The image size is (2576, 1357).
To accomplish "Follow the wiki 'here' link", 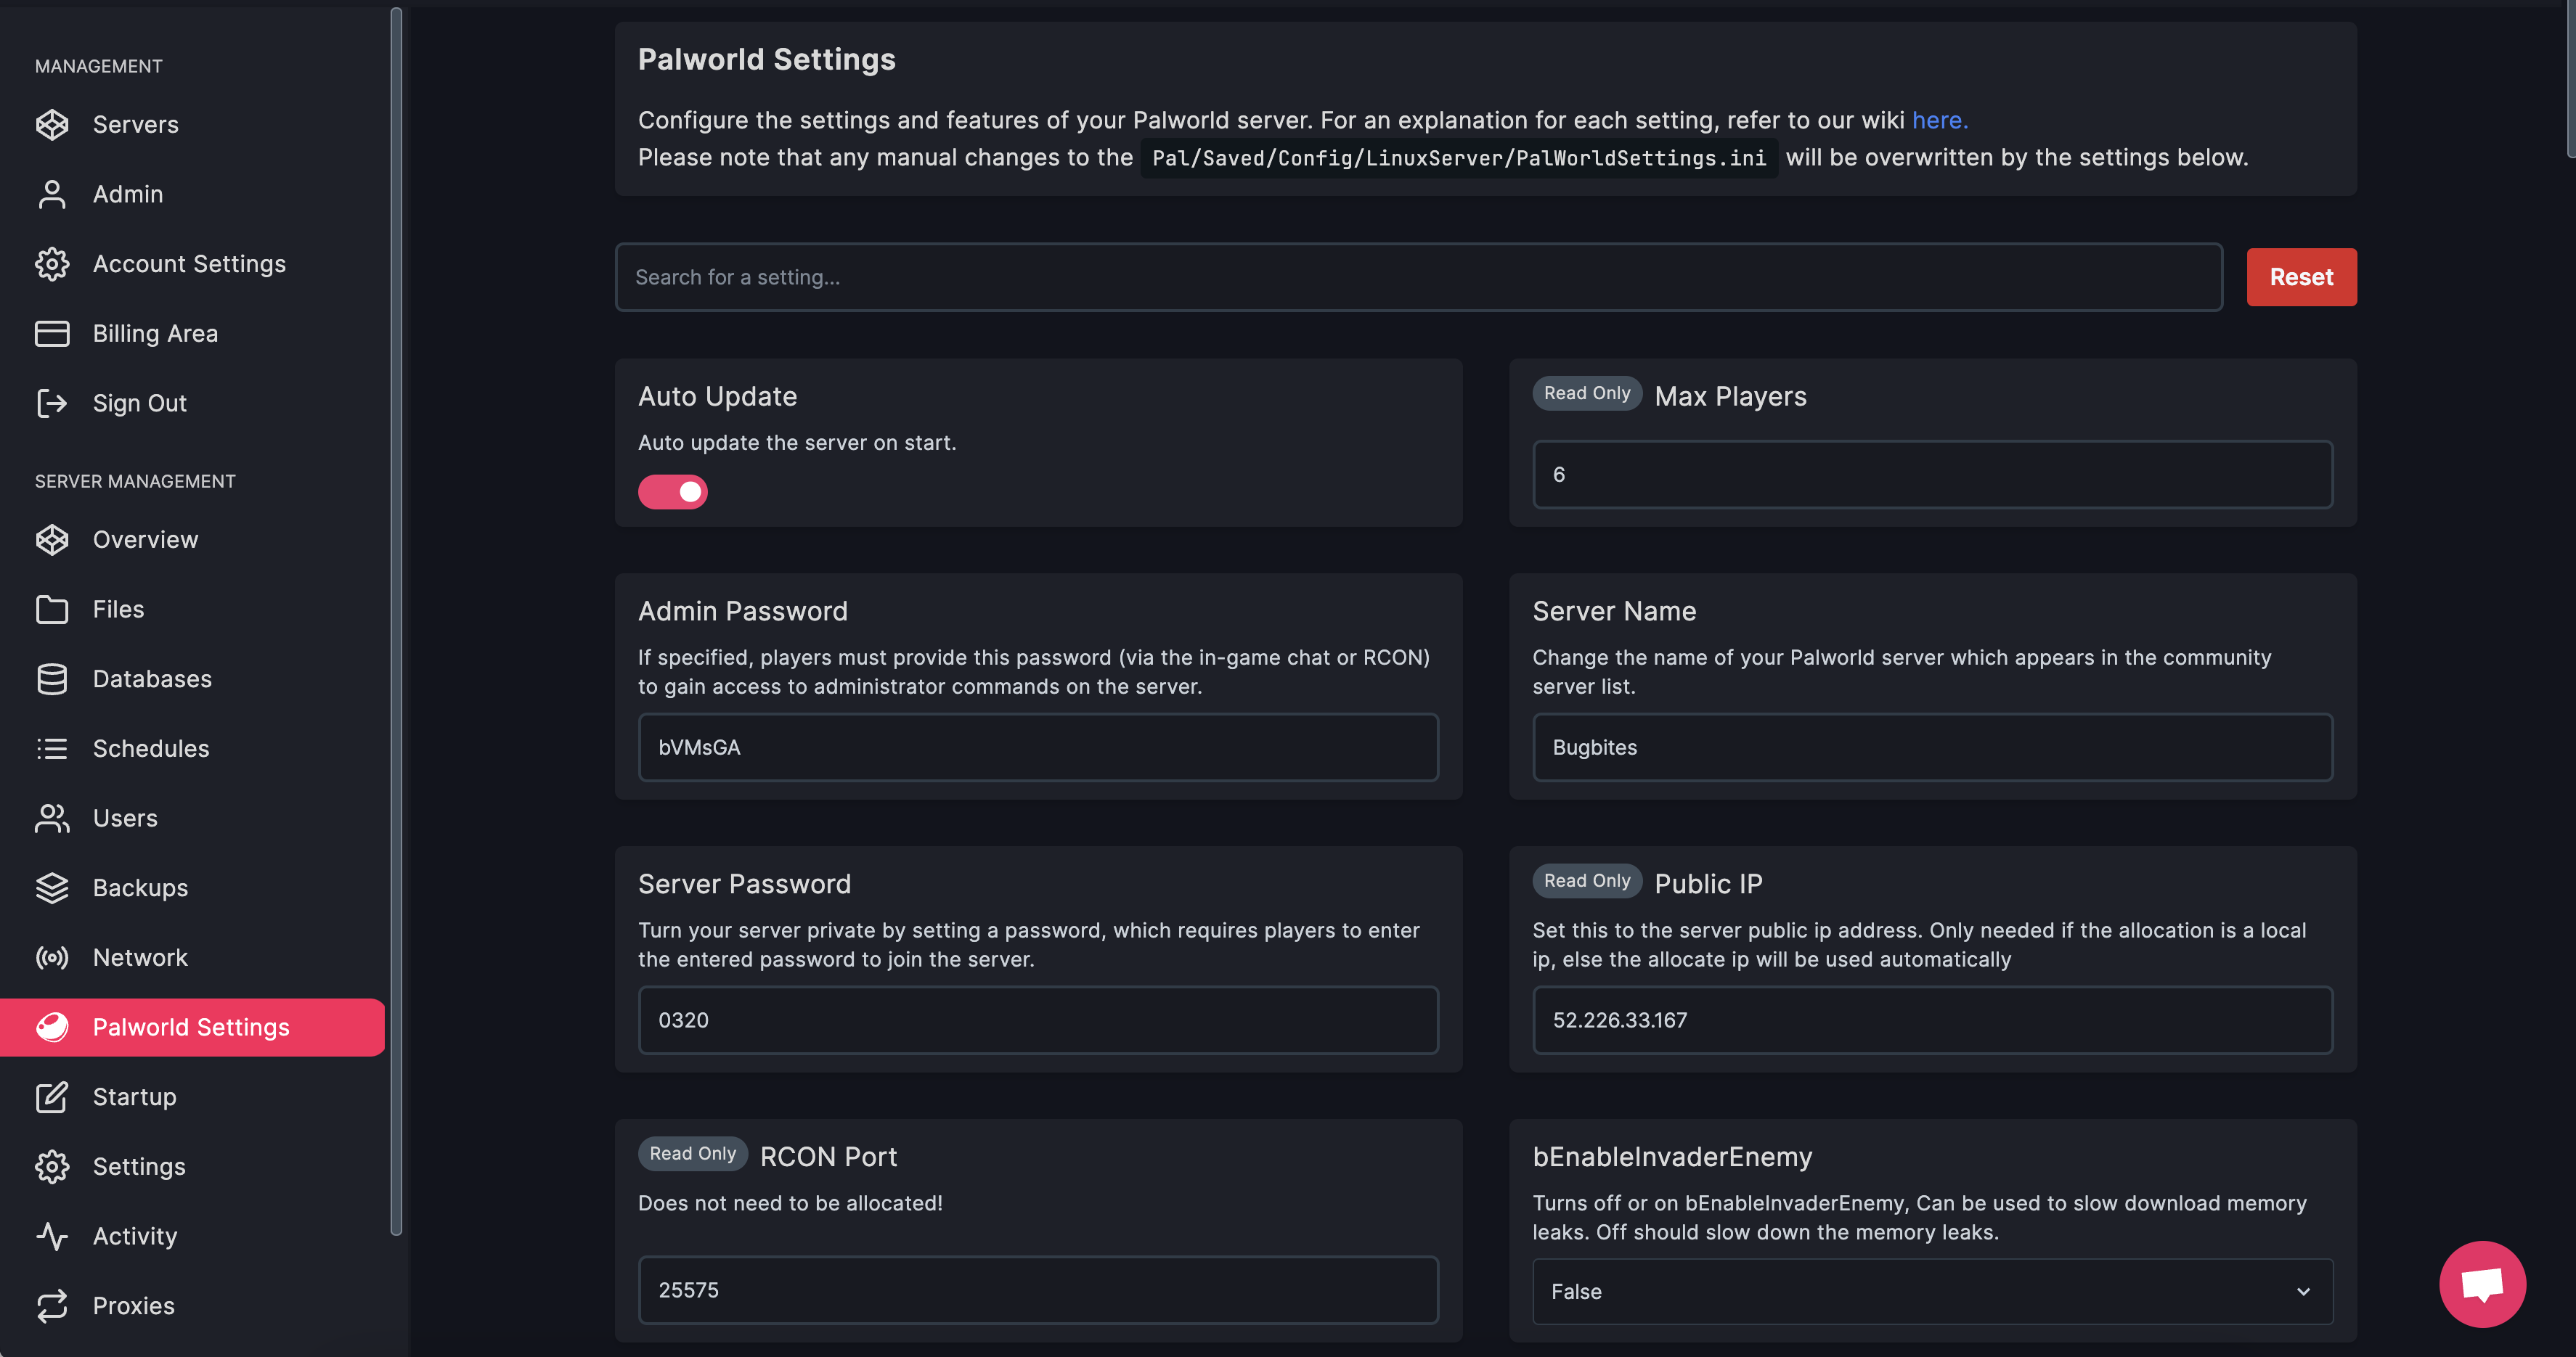I will tap(1938, 120).
